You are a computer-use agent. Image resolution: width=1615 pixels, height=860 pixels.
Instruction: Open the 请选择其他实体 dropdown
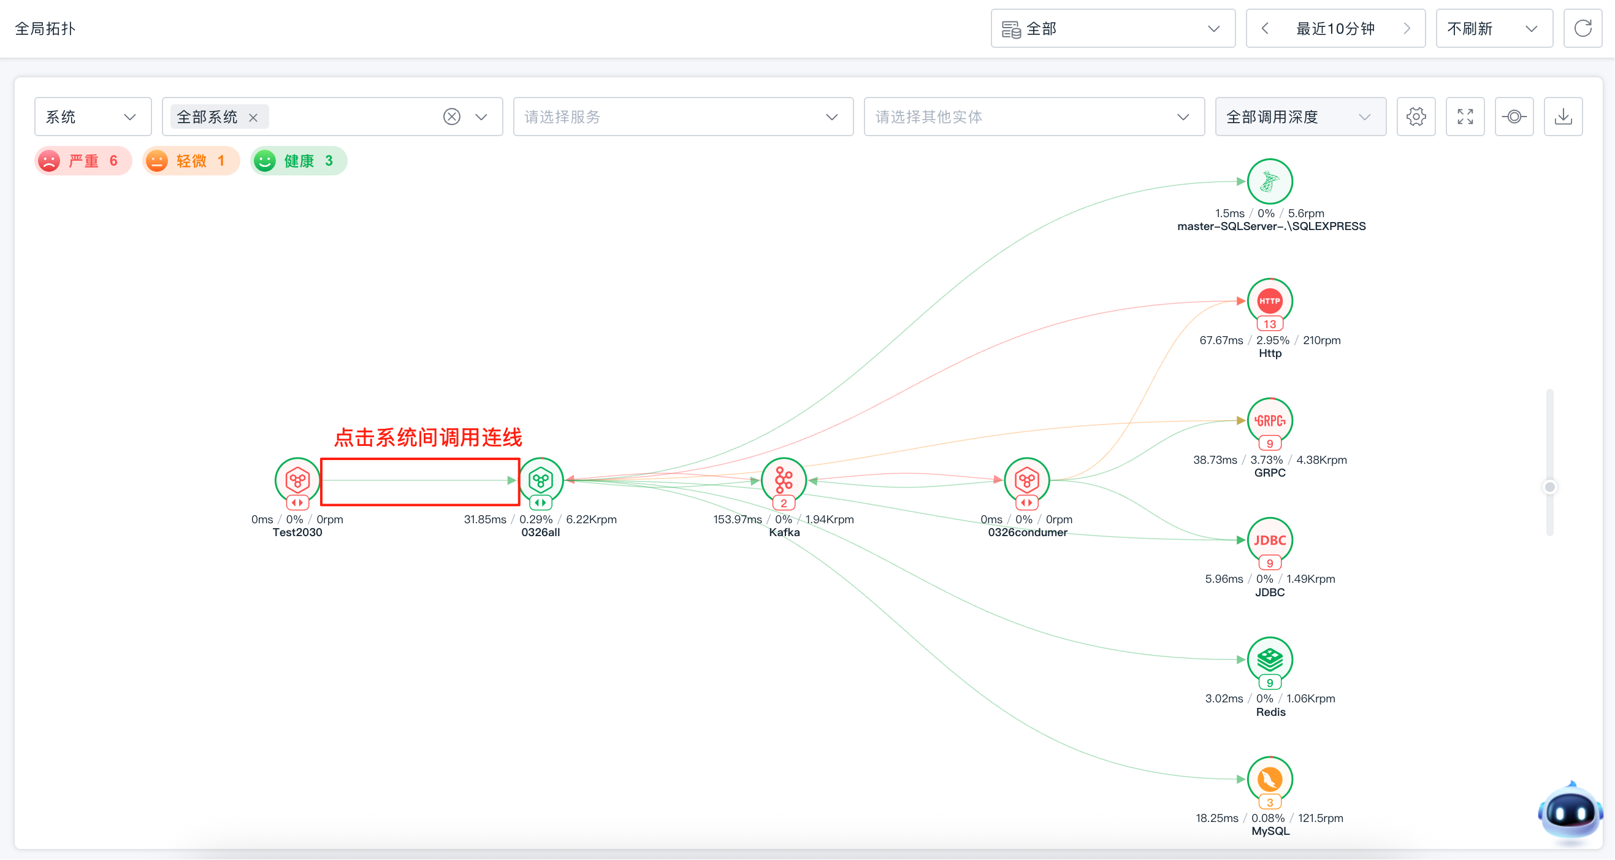pyautogui.click(x=1034, y=117)
